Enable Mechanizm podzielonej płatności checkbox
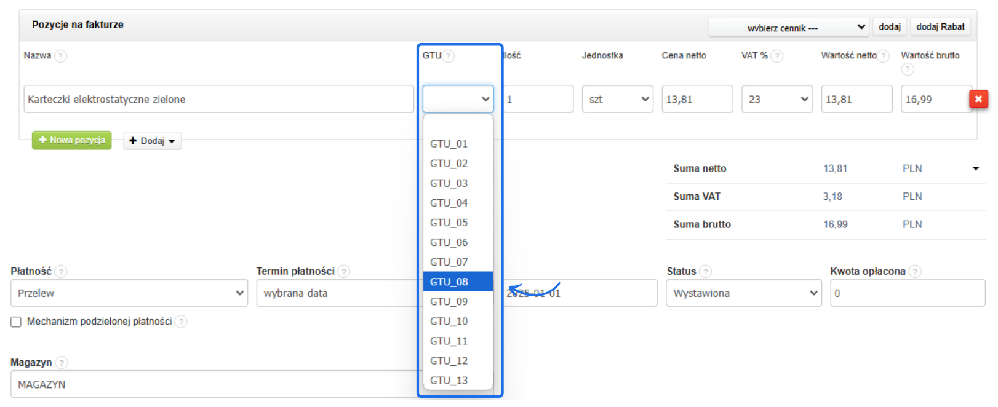The height and width of the screenshot is (407, 998). (x=16, y=322)
